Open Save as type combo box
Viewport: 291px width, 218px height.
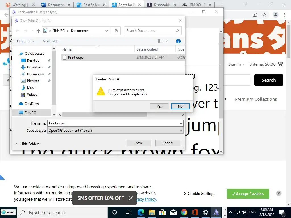[x=115, y=131]
